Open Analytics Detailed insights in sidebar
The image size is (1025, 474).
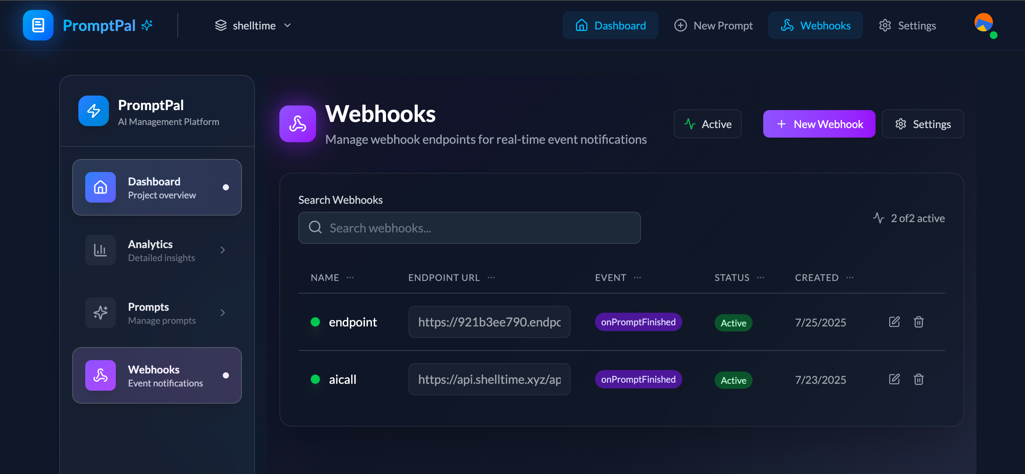(x=157, y=250)
